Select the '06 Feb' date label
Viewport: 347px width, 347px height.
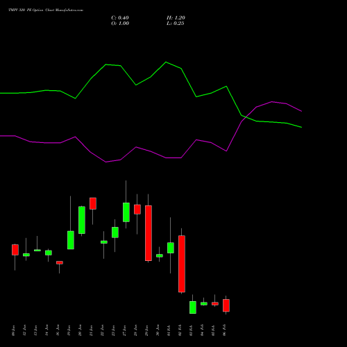(x=224, y=330)
